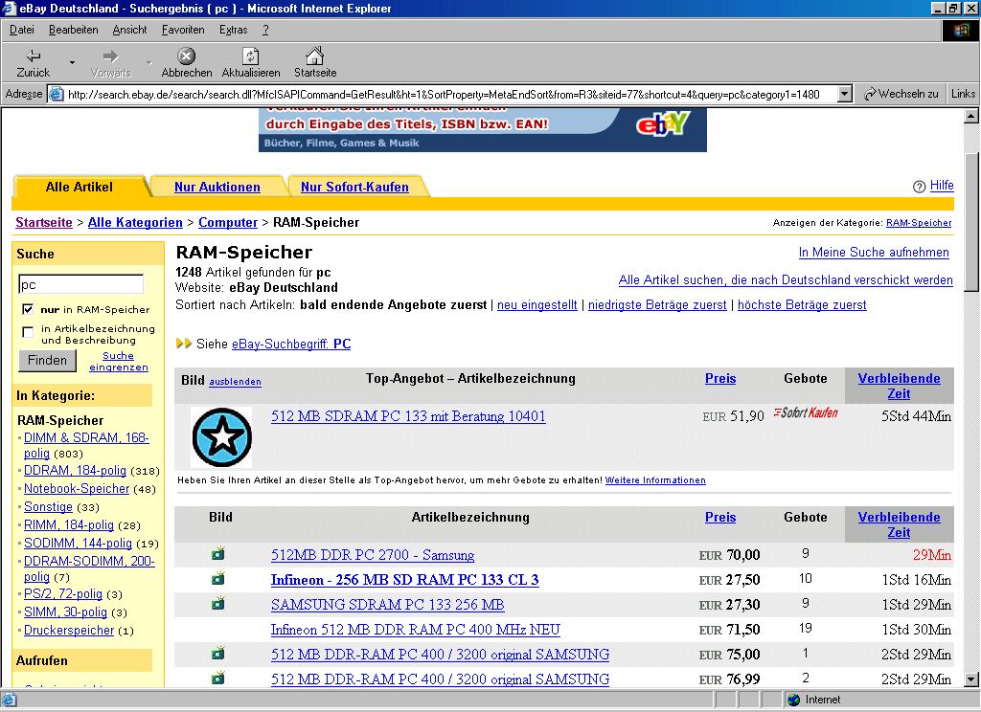The image size is (981, 712).
Task: Click the Zurück back arrow icon
Action: coord(34,56)
